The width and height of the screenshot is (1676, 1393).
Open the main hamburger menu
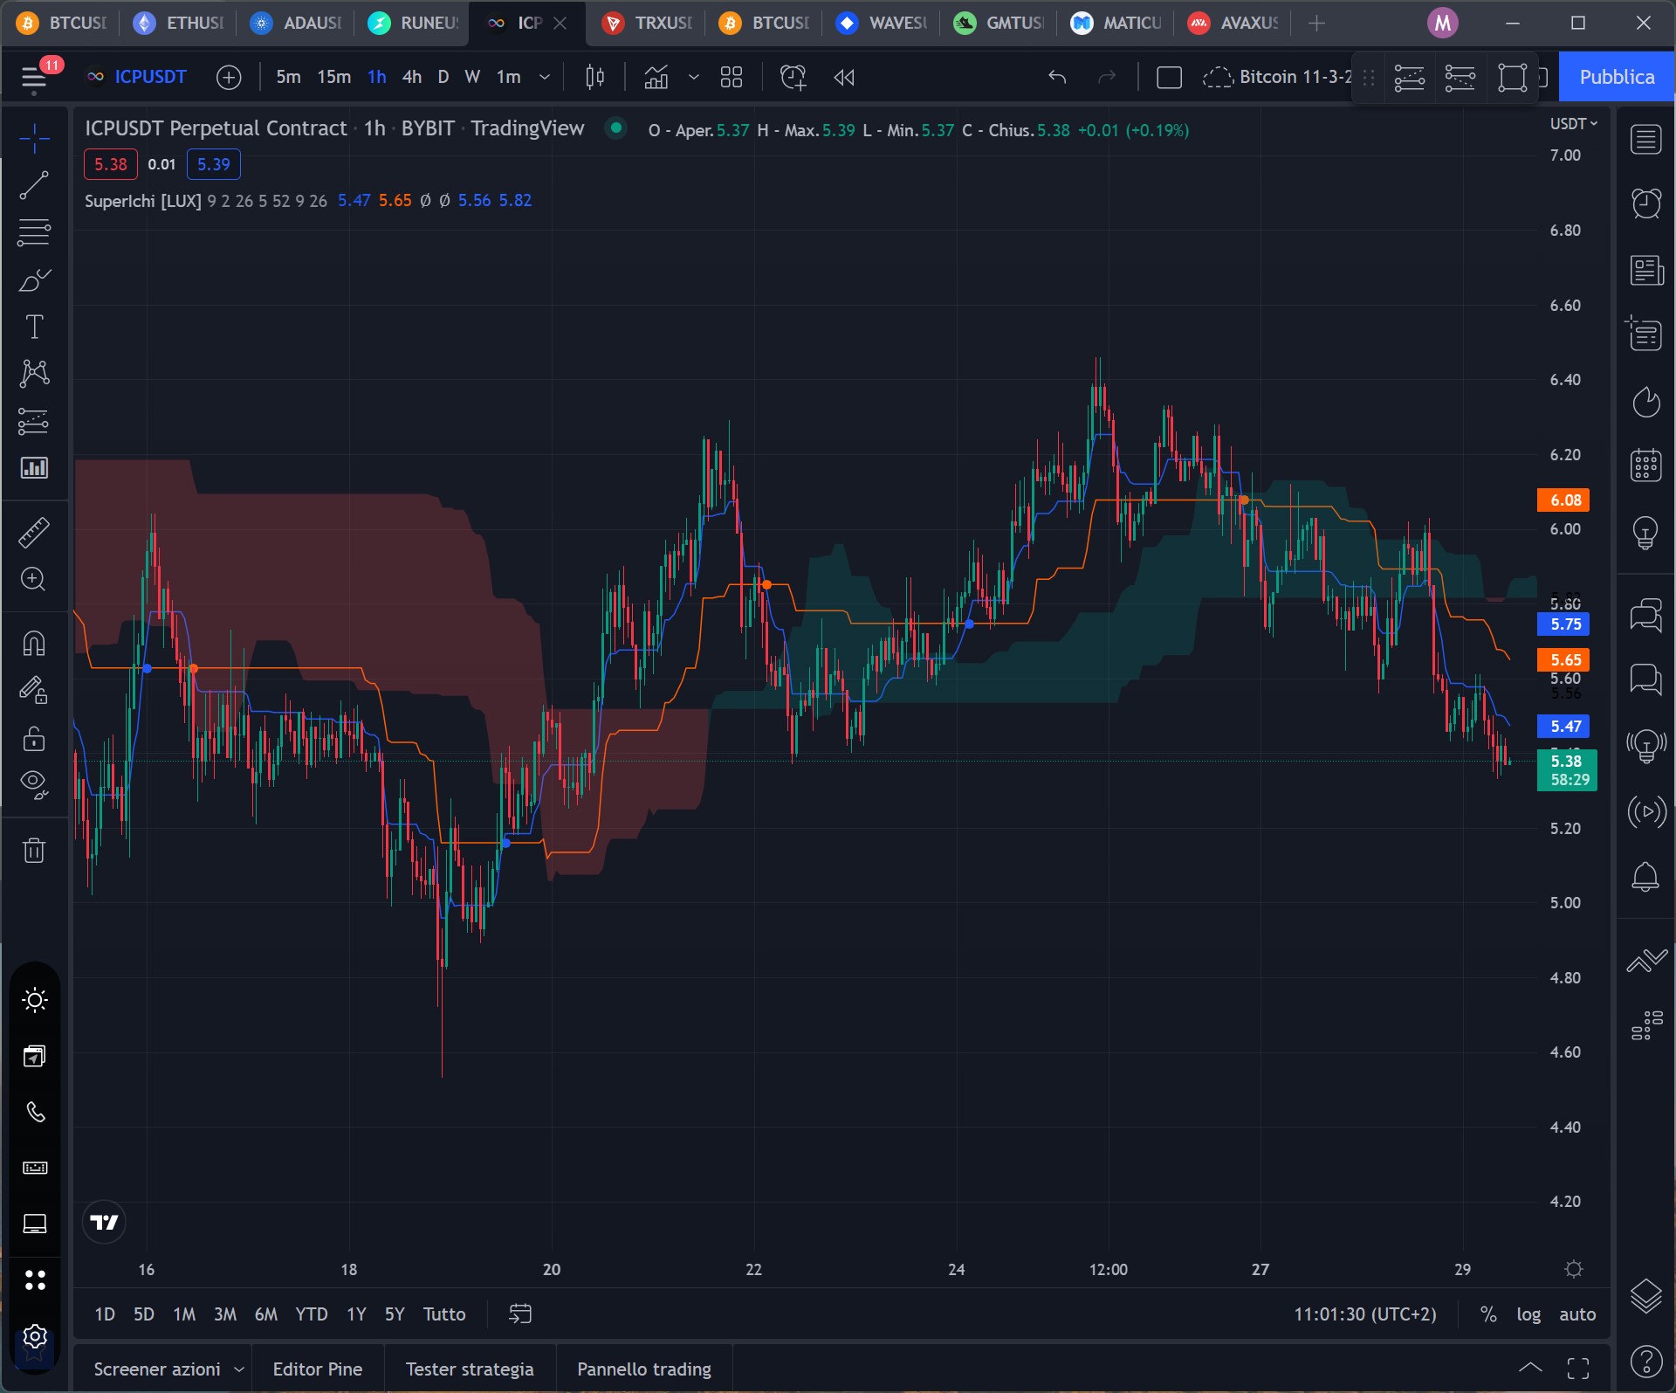pos(34,78)
